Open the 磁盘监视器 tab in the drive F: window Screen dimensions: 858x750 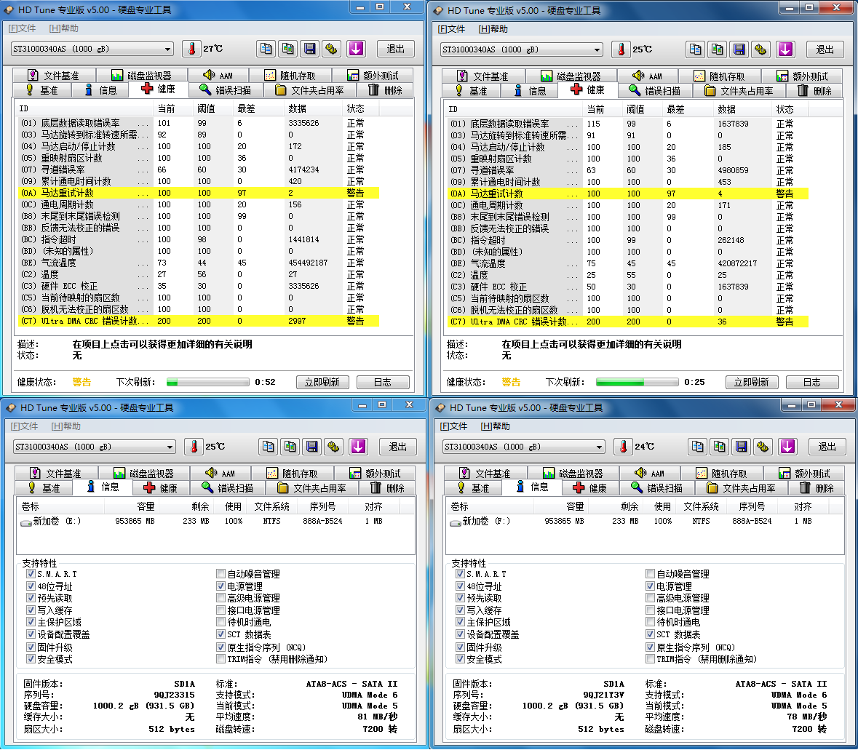(571, 474)
